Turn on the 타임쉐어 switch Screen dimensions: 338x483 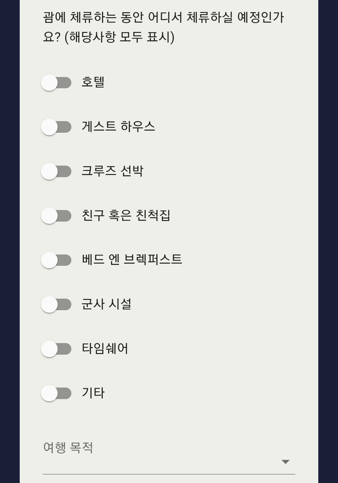56,349
